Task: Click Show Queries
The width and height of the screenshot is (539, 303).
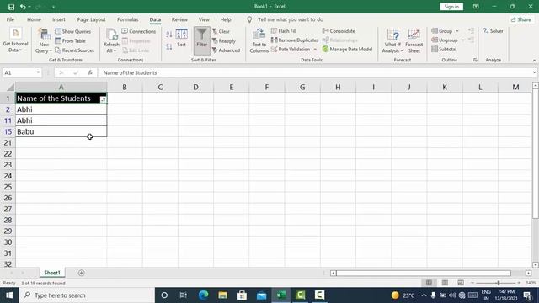Action: pos(73,31)
